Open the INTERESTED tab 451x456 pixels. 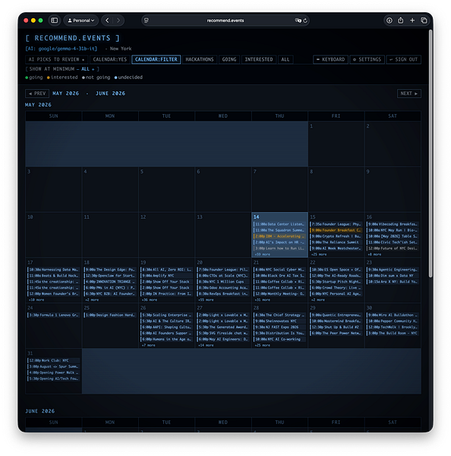[x=259, y=59]
